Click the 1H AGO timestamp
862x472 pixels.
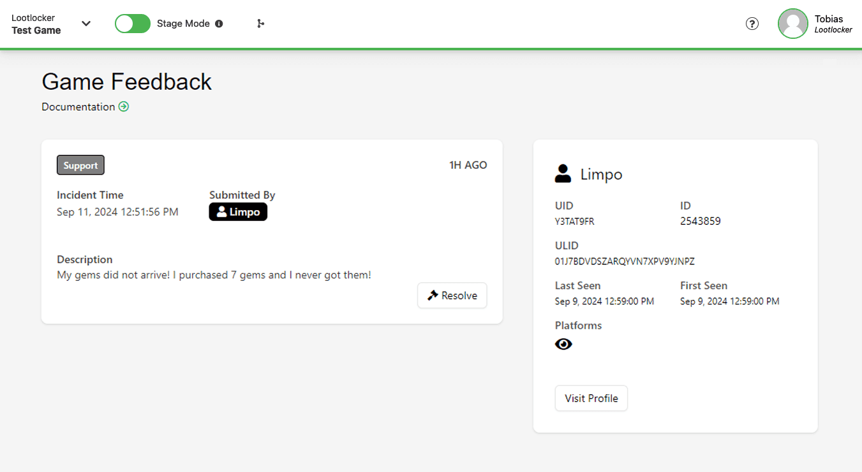468,165
